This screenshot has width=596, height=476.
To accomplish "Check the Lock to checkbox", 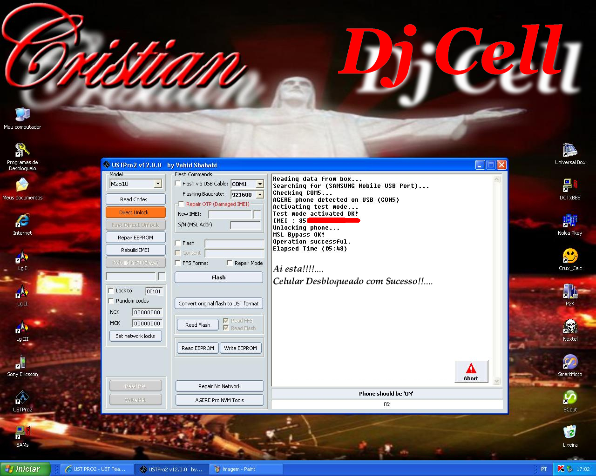I will (x=111, y=291).
